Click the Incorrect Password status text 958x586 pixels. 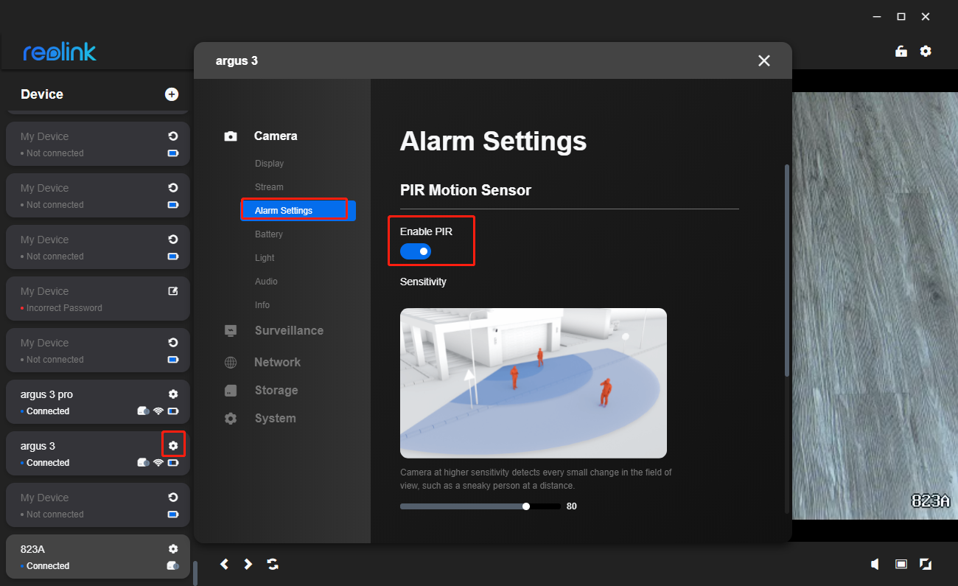click(x=64, y=308)
